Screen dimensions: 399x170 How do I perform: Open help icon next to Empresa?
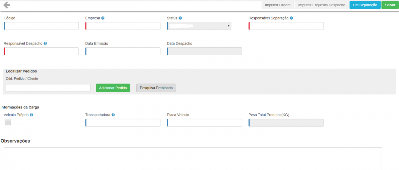(103, 18)
